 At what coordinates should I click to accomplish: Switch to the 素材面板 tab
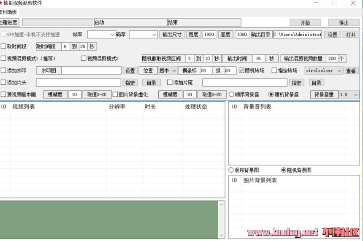pyautogui.click(x=8, y=12)
